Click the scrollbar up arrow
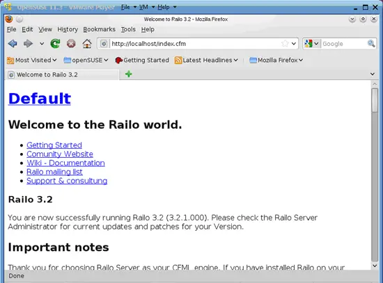Image resolution: width=383 pixels, height=283 pixels. tap(375, 84)
